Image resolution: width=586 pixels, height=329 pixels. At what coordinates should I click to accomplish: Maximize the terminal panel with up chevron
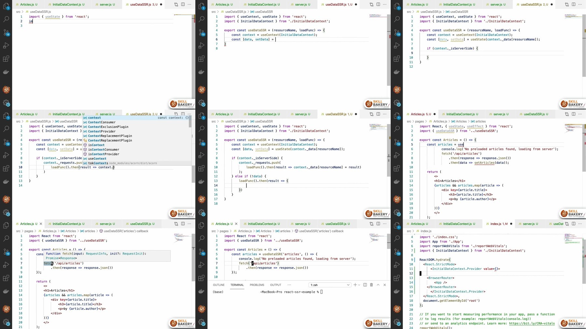point(378,285)
